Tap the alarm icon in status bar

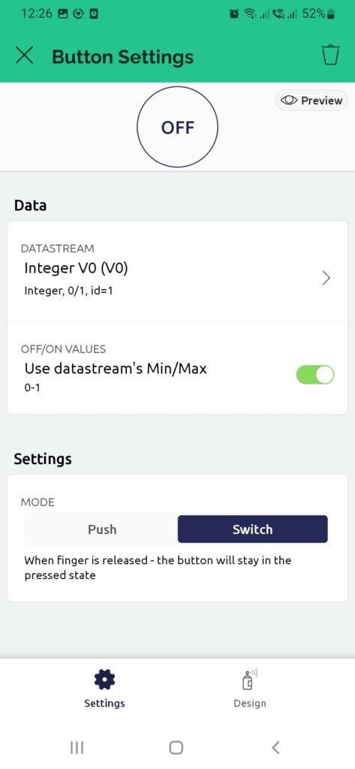234,14
